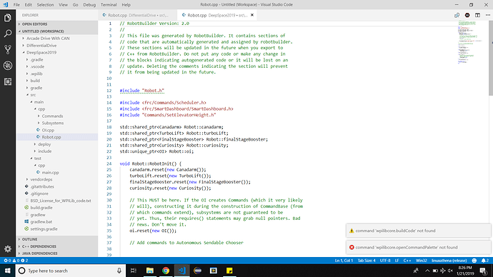Open build.gradle in the explorer
Screen dimensions: 493x277
point(41,208)
